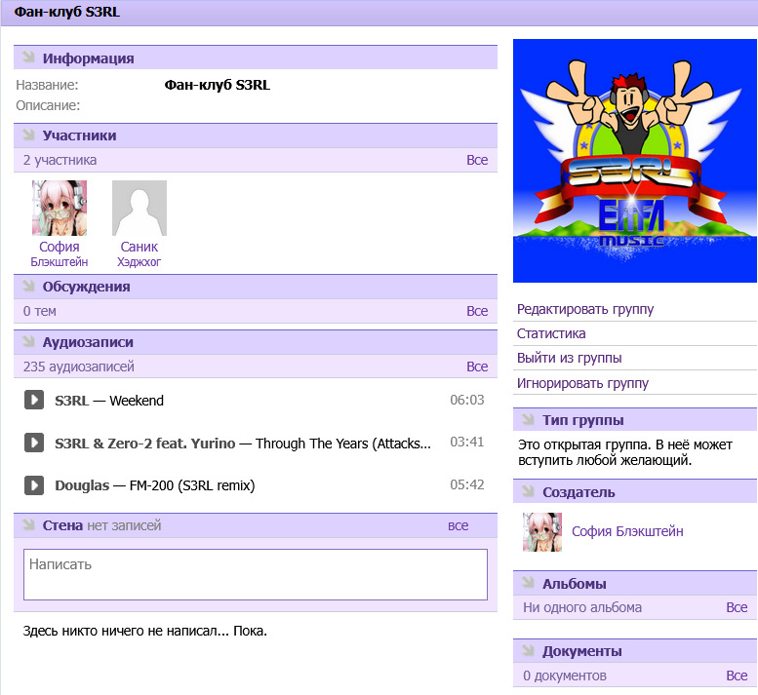Click the 0 тем count

(x=40, y=311)
